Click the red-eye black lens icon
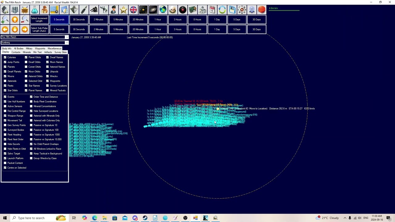Image resolution: width=395 pixels, height=222 pixels. 183,10
